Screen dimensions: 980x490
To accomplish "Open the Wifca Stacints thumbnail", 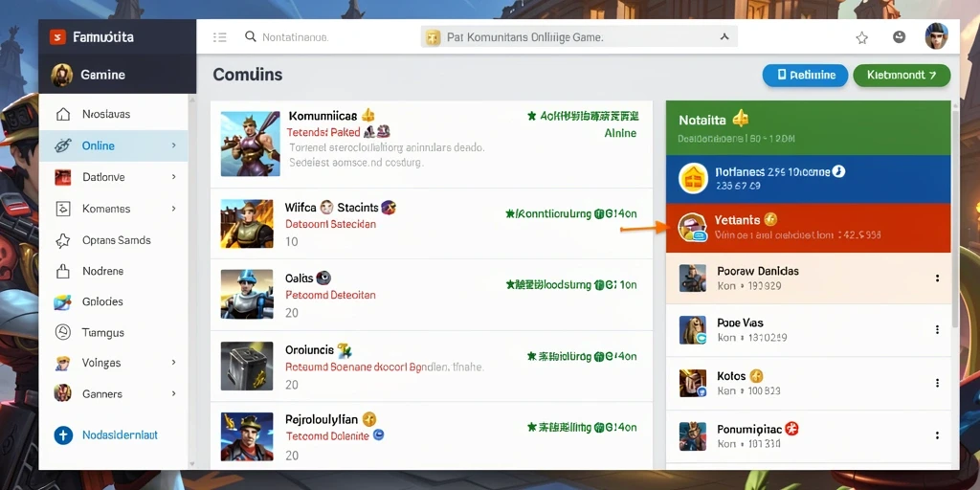I will pyautogui.click(x=246, y=224).
